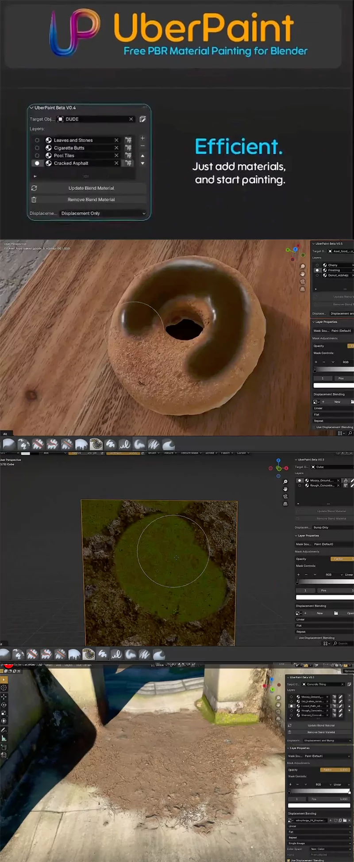Screen dimensions: 354x862
Task: Adjust the Opacity Factor slider in cube panel
Action: pyautogui.click(x=342, y=559)
